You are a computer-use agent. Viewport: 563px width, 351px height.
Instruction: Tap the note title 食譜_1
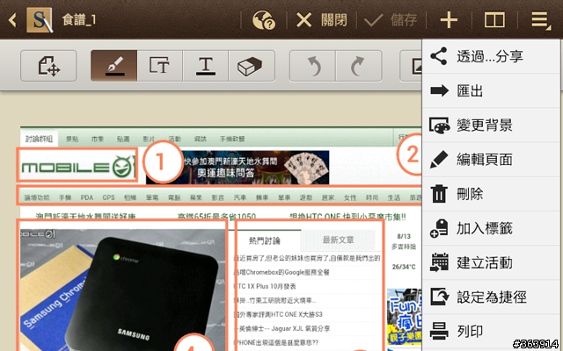[78, 19]
